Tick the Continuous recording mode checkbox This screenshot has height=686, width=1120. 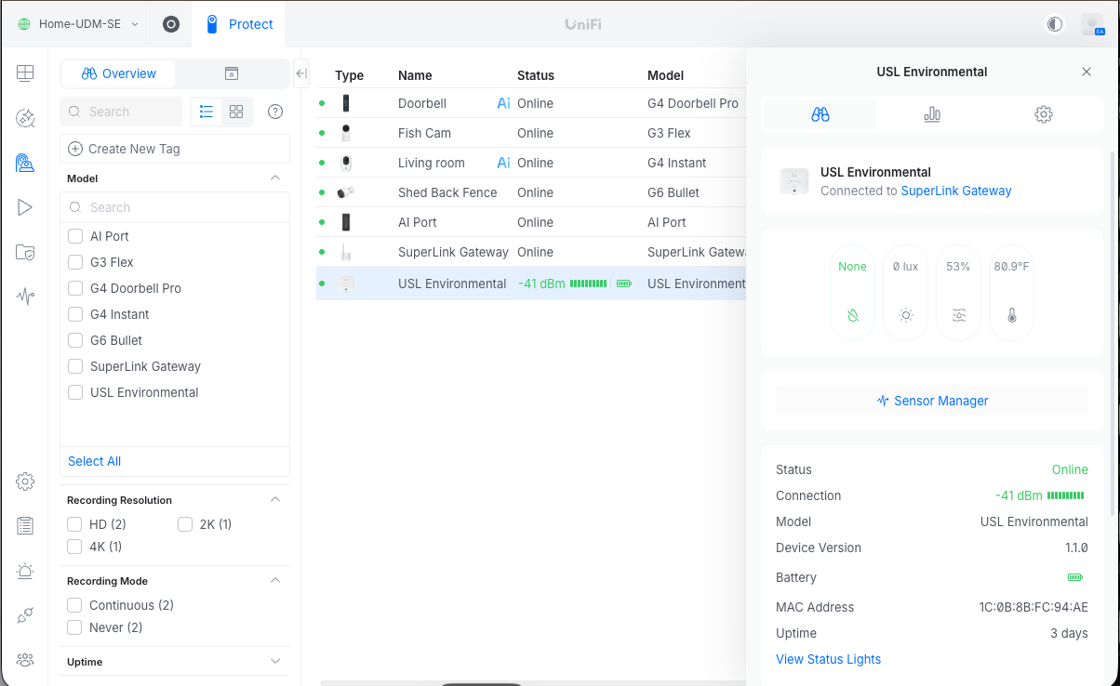tap(75, 605)
